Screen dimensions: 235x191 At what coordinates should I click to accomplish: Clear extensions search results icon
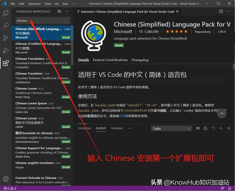pos(59,11)
